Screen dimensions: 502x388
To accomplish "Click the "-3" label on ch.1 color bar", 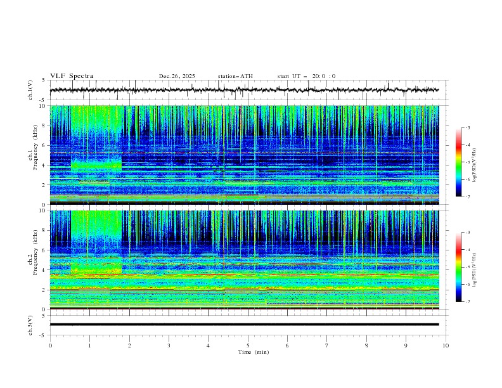I will click(468, 127).
